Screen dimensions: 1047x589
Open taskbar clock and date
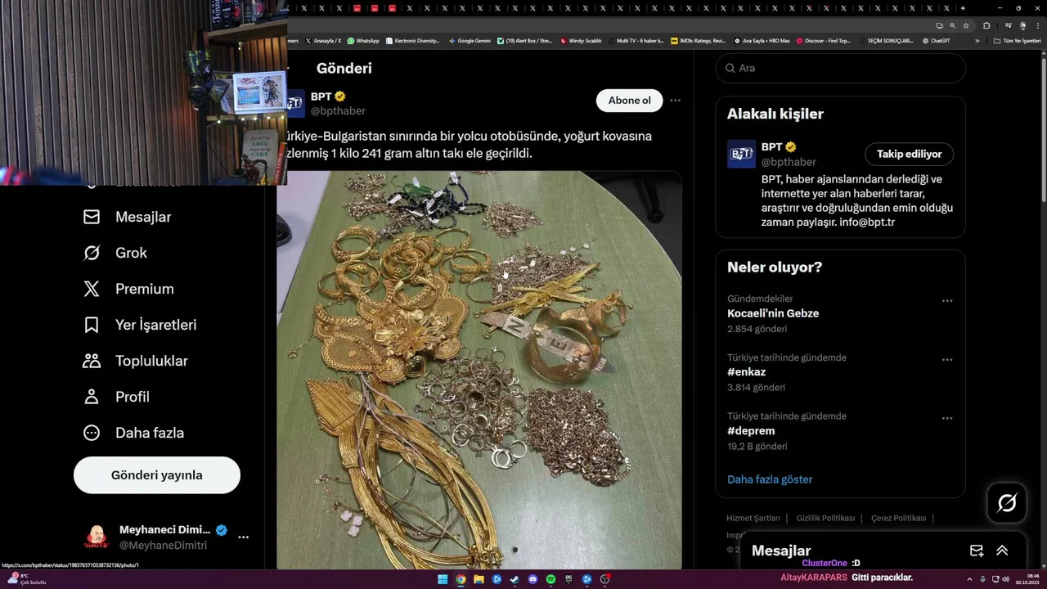coord(1027,579)
